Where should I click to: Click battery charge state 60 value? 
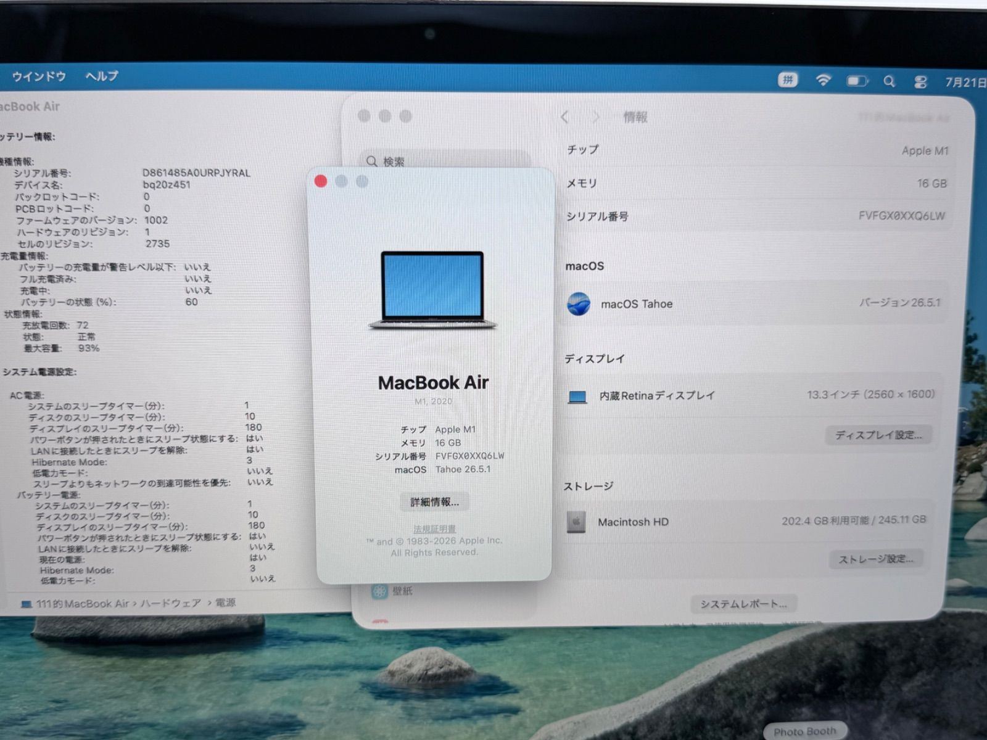[191, 302]
